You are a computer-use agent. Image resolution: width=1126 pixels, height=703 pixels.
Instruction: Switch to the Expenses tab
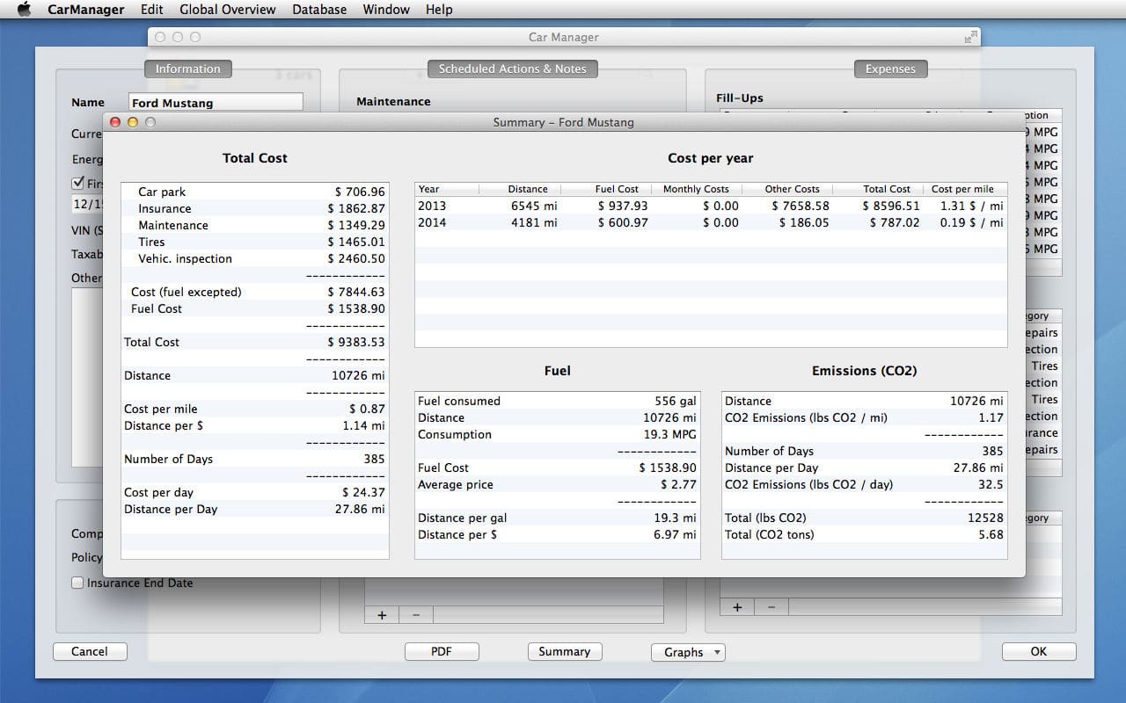tap(890, 69)
